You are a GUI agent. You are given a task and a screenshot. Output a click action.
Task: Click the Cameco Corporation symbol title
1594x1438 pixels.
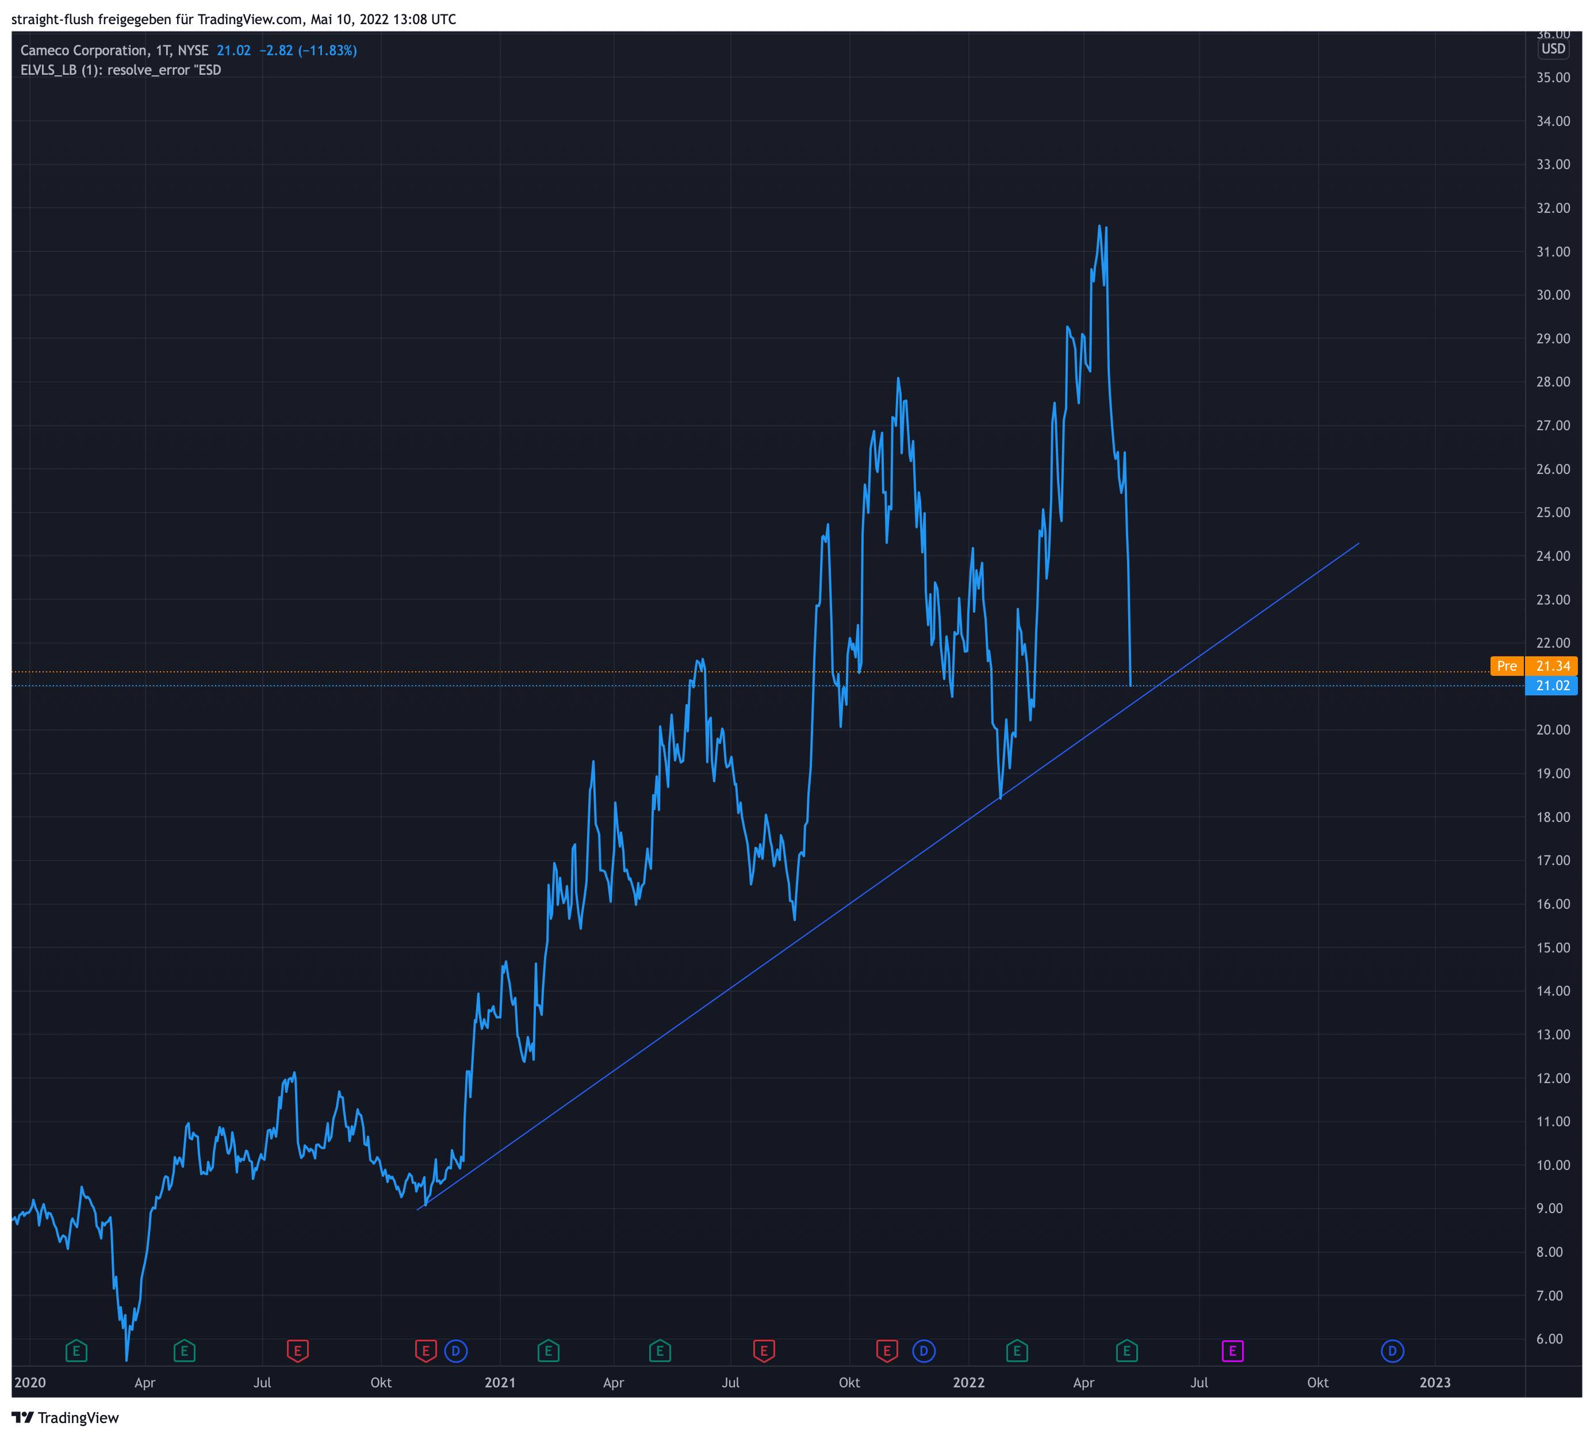click(83, 51)
